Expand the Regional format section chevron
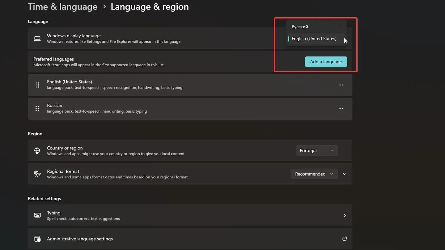This screenshot has height=250, width=445. point(345,174)
